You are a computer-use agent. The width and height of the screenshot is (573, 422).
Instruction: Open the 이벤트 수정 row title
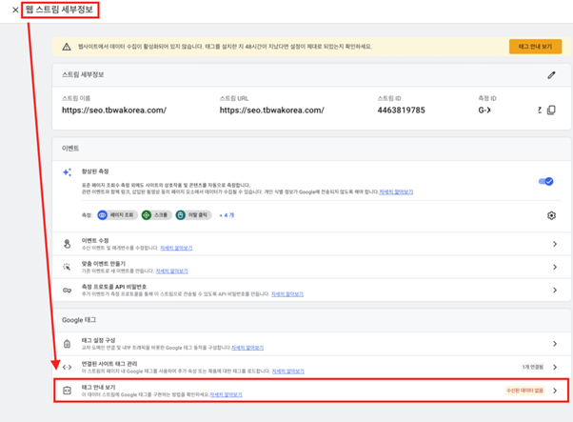point(95,241)
